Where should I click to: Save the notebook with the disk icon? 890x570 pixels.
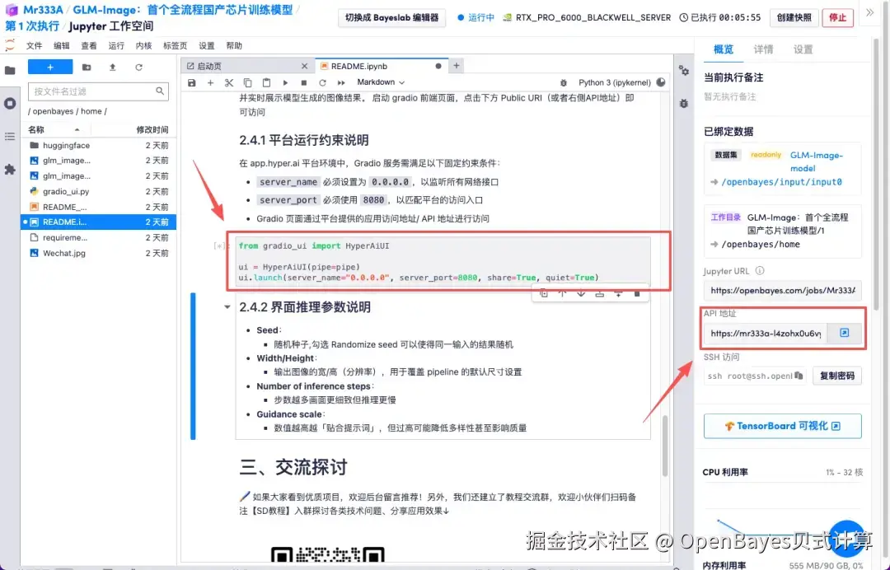[x=192, y=83]
